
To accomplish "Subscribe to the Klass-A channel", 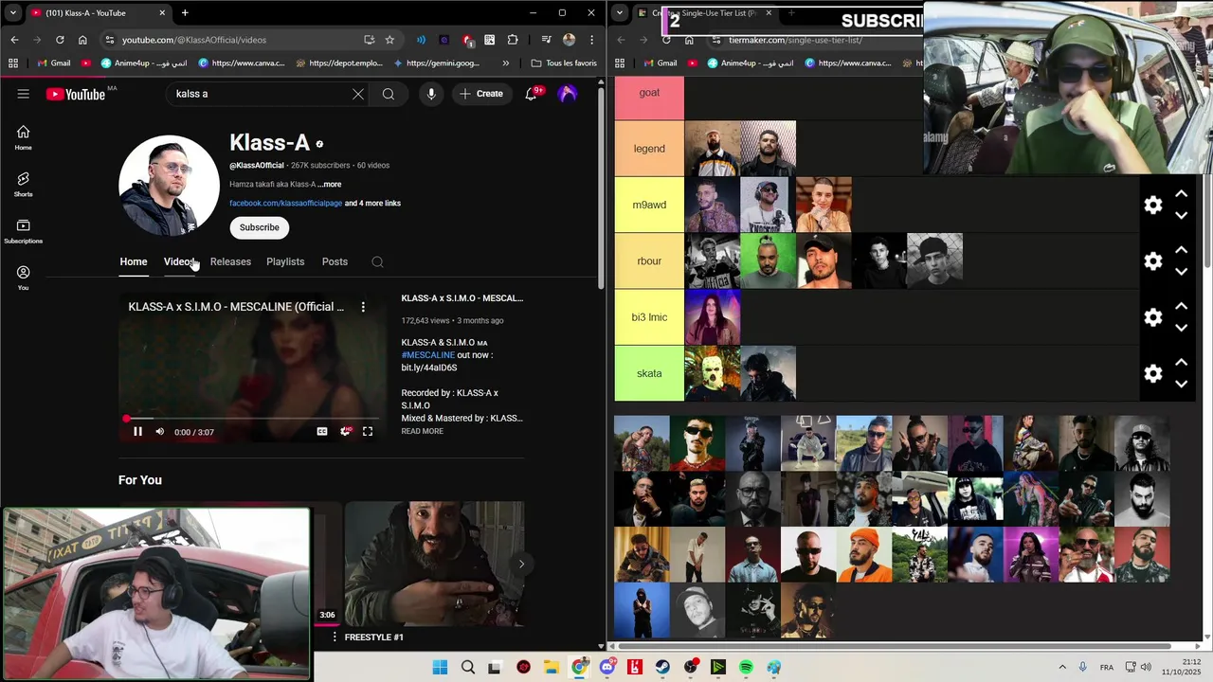I will (x=260, y=227).
